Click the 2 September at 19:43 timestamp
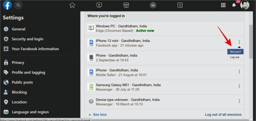 [x=112, y=60]
